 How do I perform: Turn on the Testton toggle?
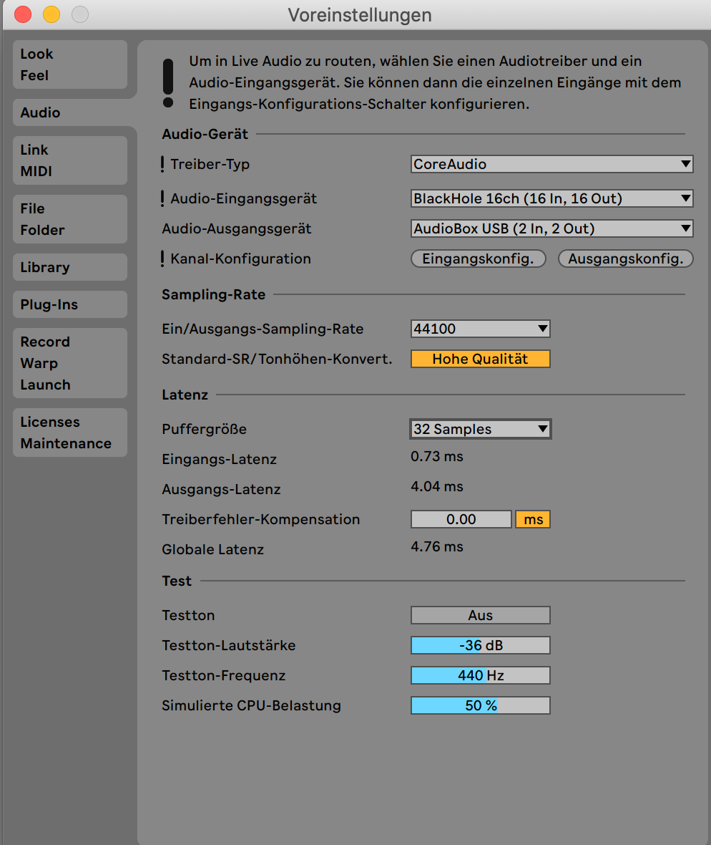(480, 615)
